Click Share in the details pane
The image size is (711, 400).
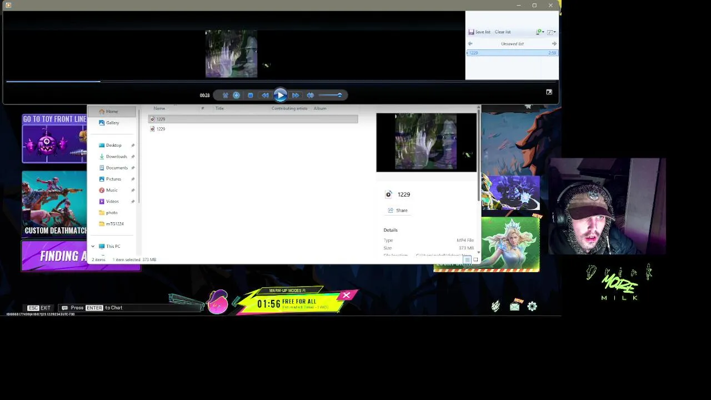coord(398,211)
